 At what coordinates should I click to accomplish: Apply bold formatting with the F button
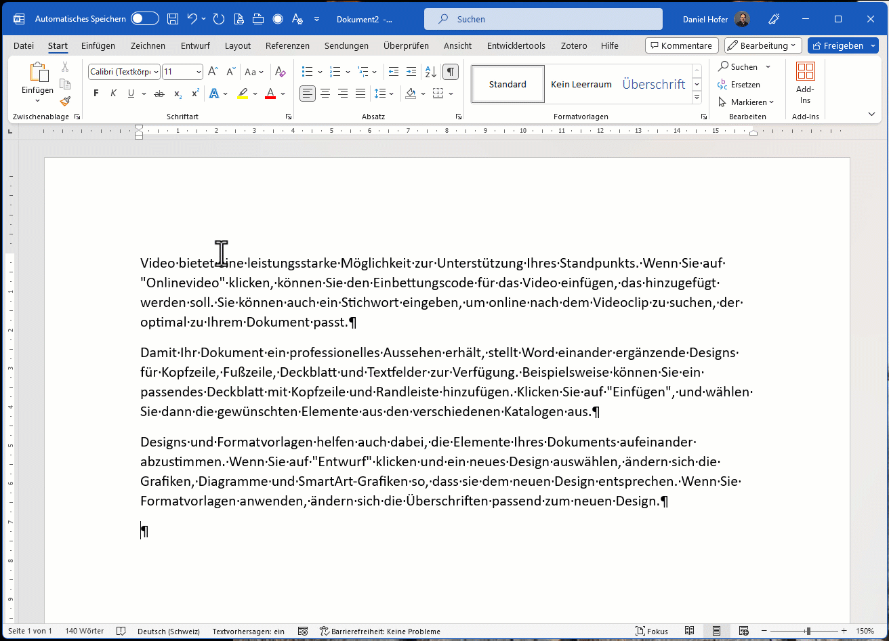tap(96, 94)
